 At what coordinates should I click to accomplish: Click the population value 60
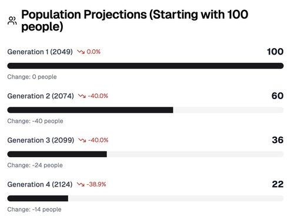[278, 96]
